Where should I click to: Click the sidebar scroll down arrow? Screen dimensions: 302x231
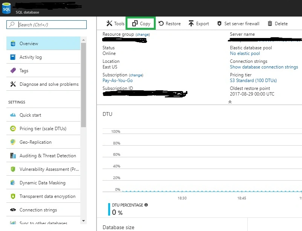(83, 221)
